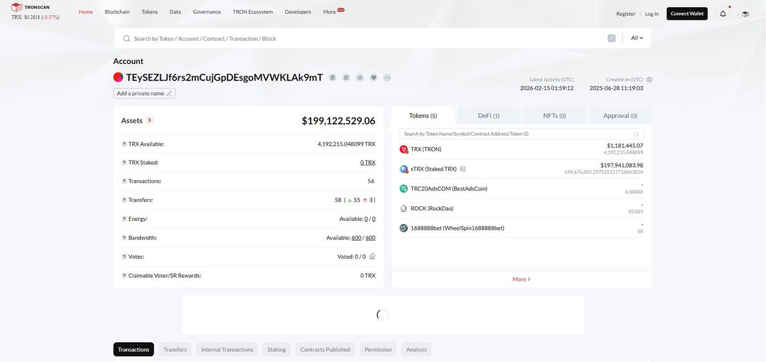Viewport: 766px width, 362px height.
Task: Select the Tokens (5) tab
Action: 423,116
